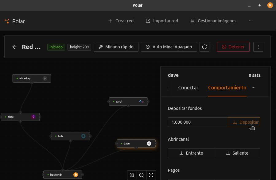Click the alice LND node icon
Screen dimensions: 276x180
tap(33, 117)
